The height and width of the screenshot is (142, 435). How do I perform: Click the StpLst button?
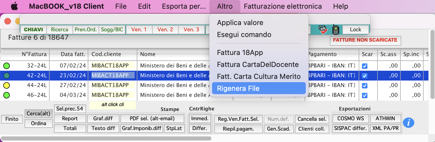[x=174, y=128]
